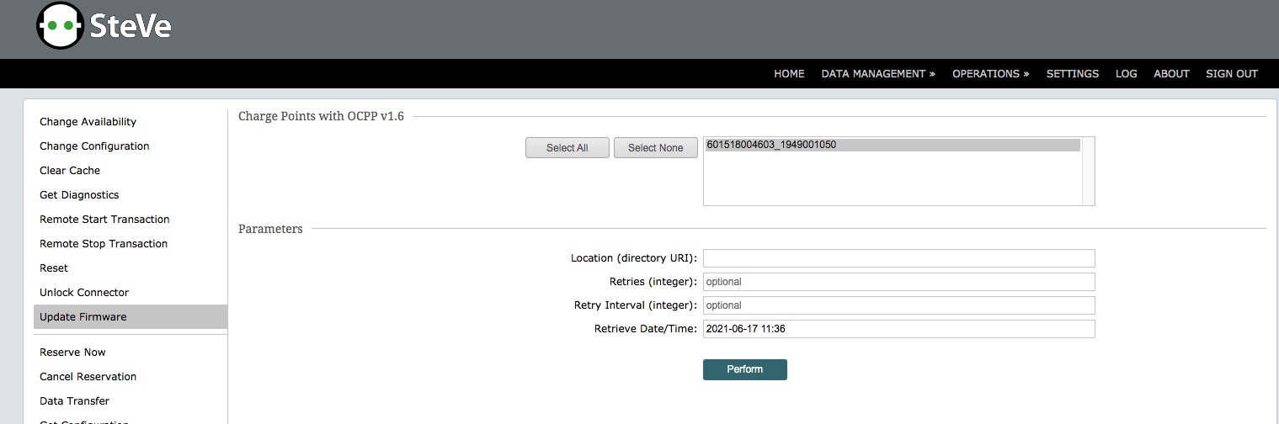This screenshot has height=424, width=1279.
Task: Open the DATA MANAGEMENT menu
Action: coord(878,74)
